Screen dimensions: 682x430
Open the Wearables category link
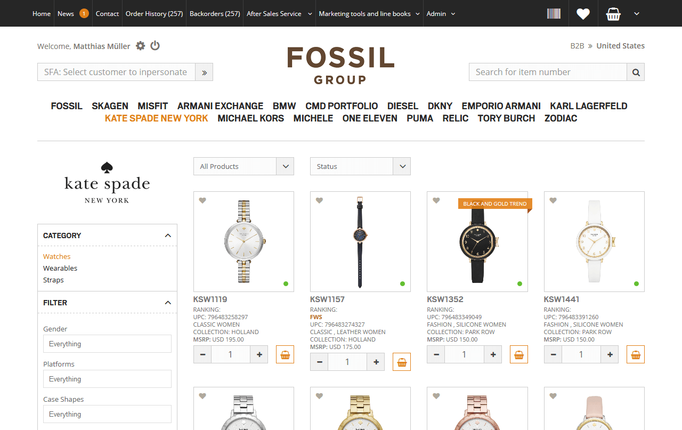[60, 268]
